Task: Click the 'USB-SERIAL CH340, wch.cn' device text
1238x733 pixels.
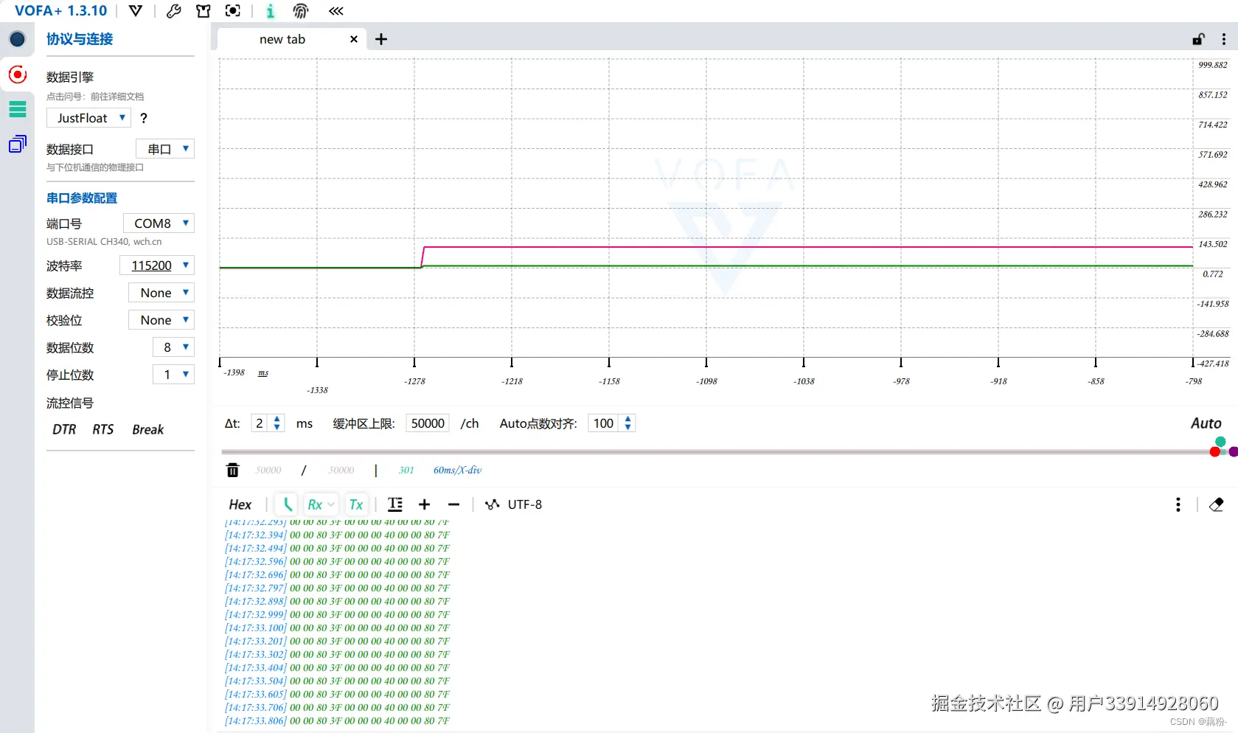Action: [x=104, y=242]
